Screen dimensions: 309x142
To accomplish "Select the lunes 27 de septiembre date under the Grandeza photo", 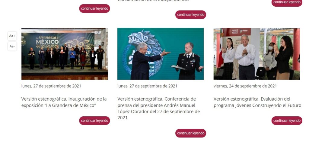I will pos(51,86).
